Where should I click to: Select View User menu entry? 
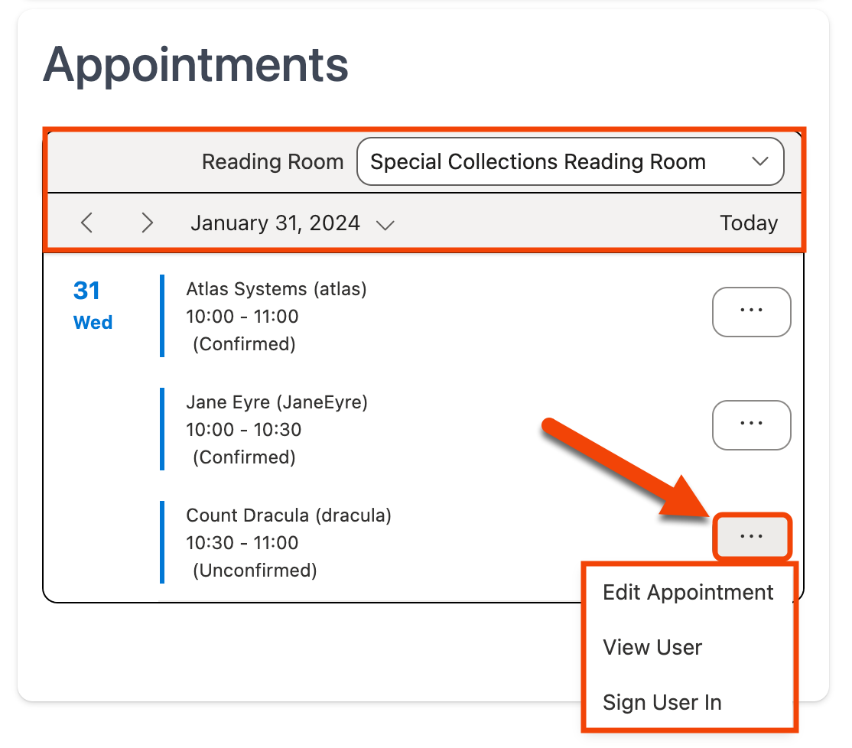[x=652, y=648]
